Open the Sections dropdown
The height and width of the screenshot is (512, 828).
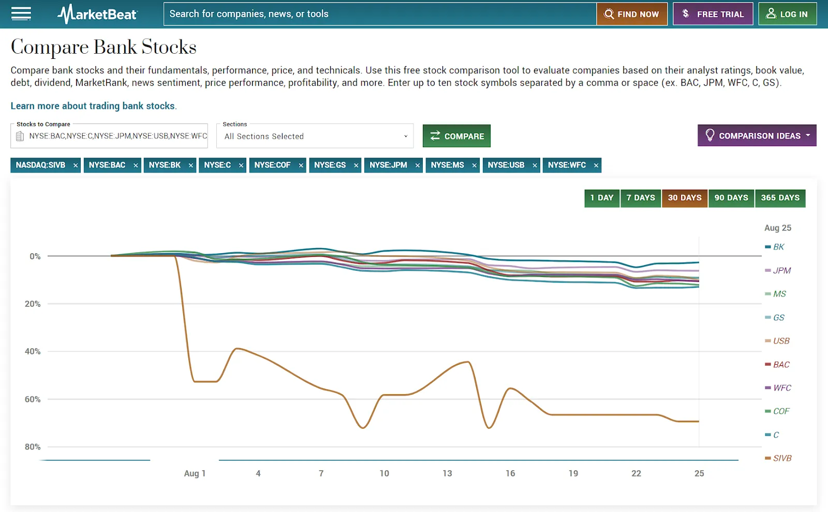tap(315, 136)
